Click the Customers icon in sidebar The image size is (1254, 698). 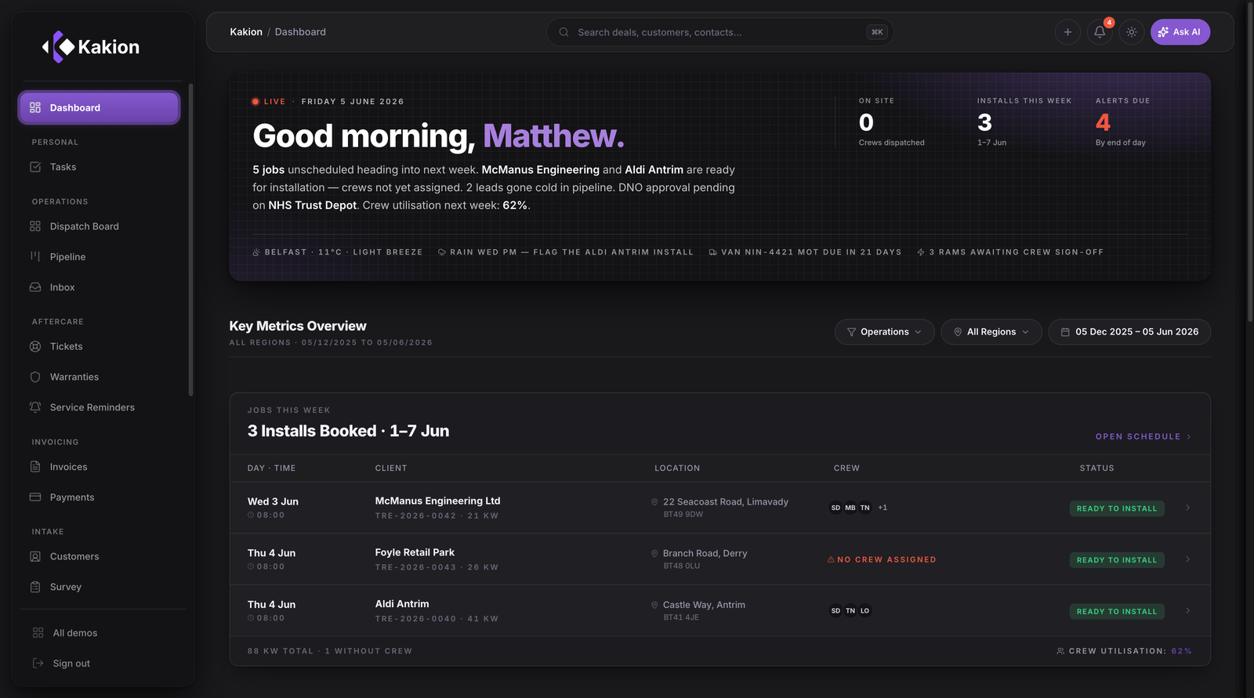tap(35, 556)
